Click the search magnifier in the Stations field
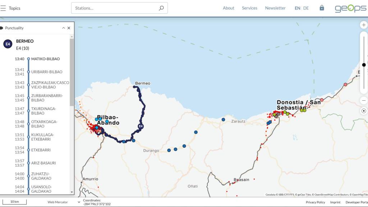This screenshot has height=207, width=368. [161, 8]
